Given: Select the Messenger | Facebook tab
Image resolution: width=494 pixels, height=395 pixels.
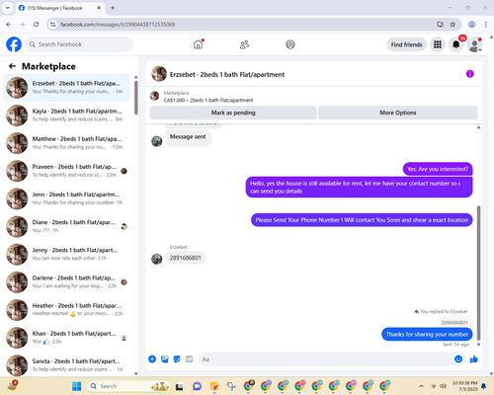Looking at the screenshot, I should point(59,8).
